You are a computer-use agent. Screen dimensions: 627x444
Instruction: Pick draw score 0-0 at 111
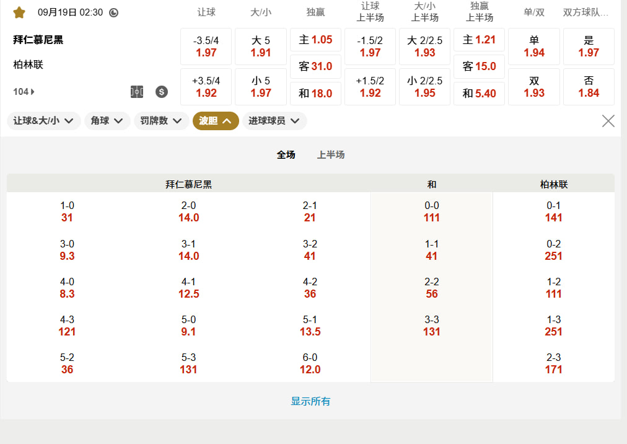coord(432,211)
